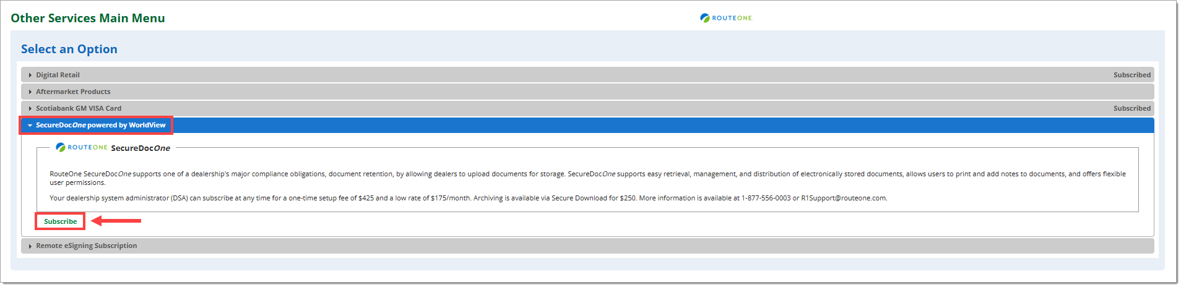Click Subscribed status on Digital Retail row
This screenshot has width=1181, height=287.
tap(1132, 75)
